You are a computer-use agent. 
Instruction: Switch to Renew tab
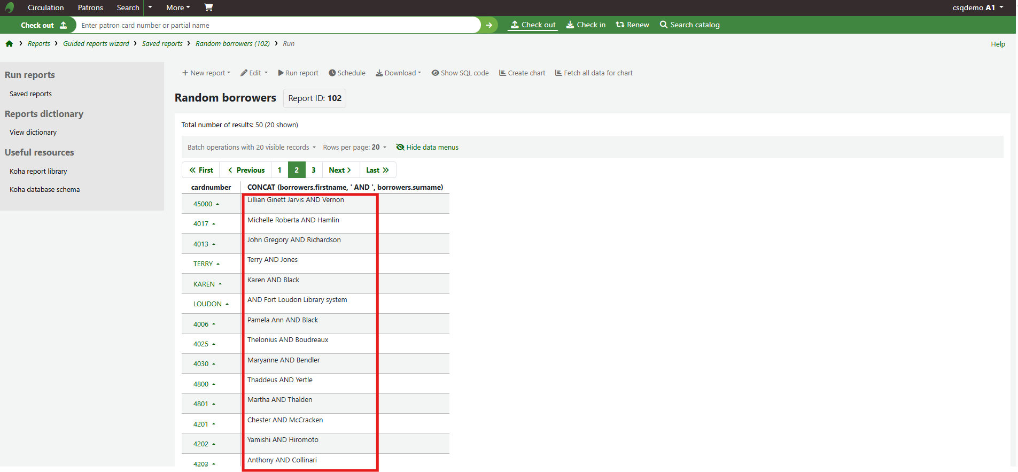tap(632, 25)
